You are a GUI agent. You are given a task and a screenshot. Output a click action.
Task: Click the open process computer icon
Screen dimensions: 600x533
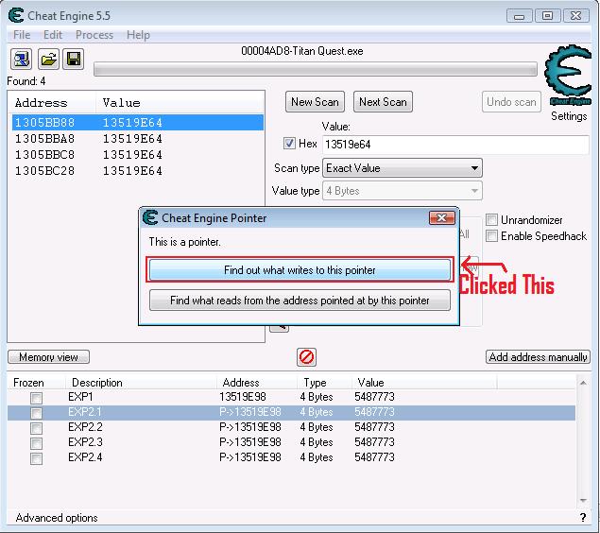coord(23,60)
